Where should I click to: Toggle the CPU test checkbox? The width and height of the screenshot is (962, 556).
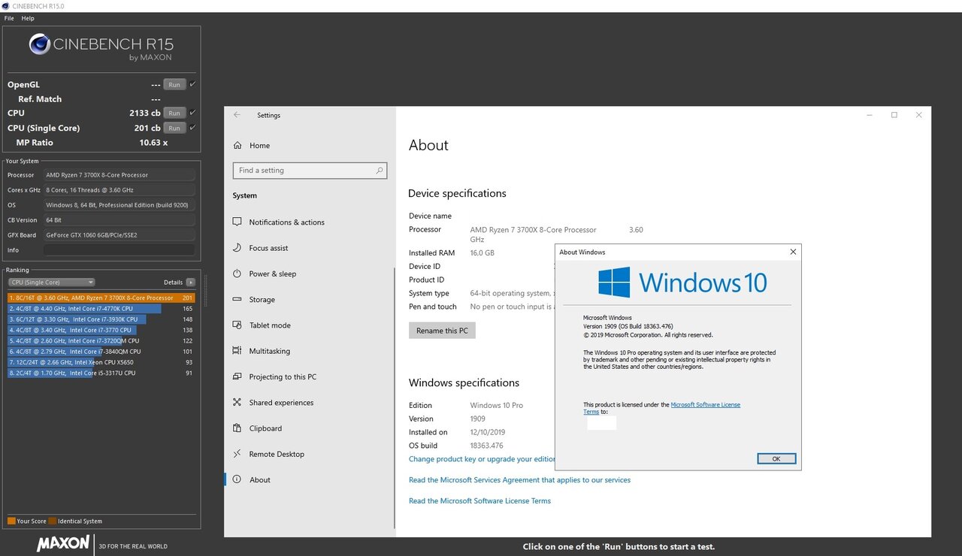click(x=193, y=113)
